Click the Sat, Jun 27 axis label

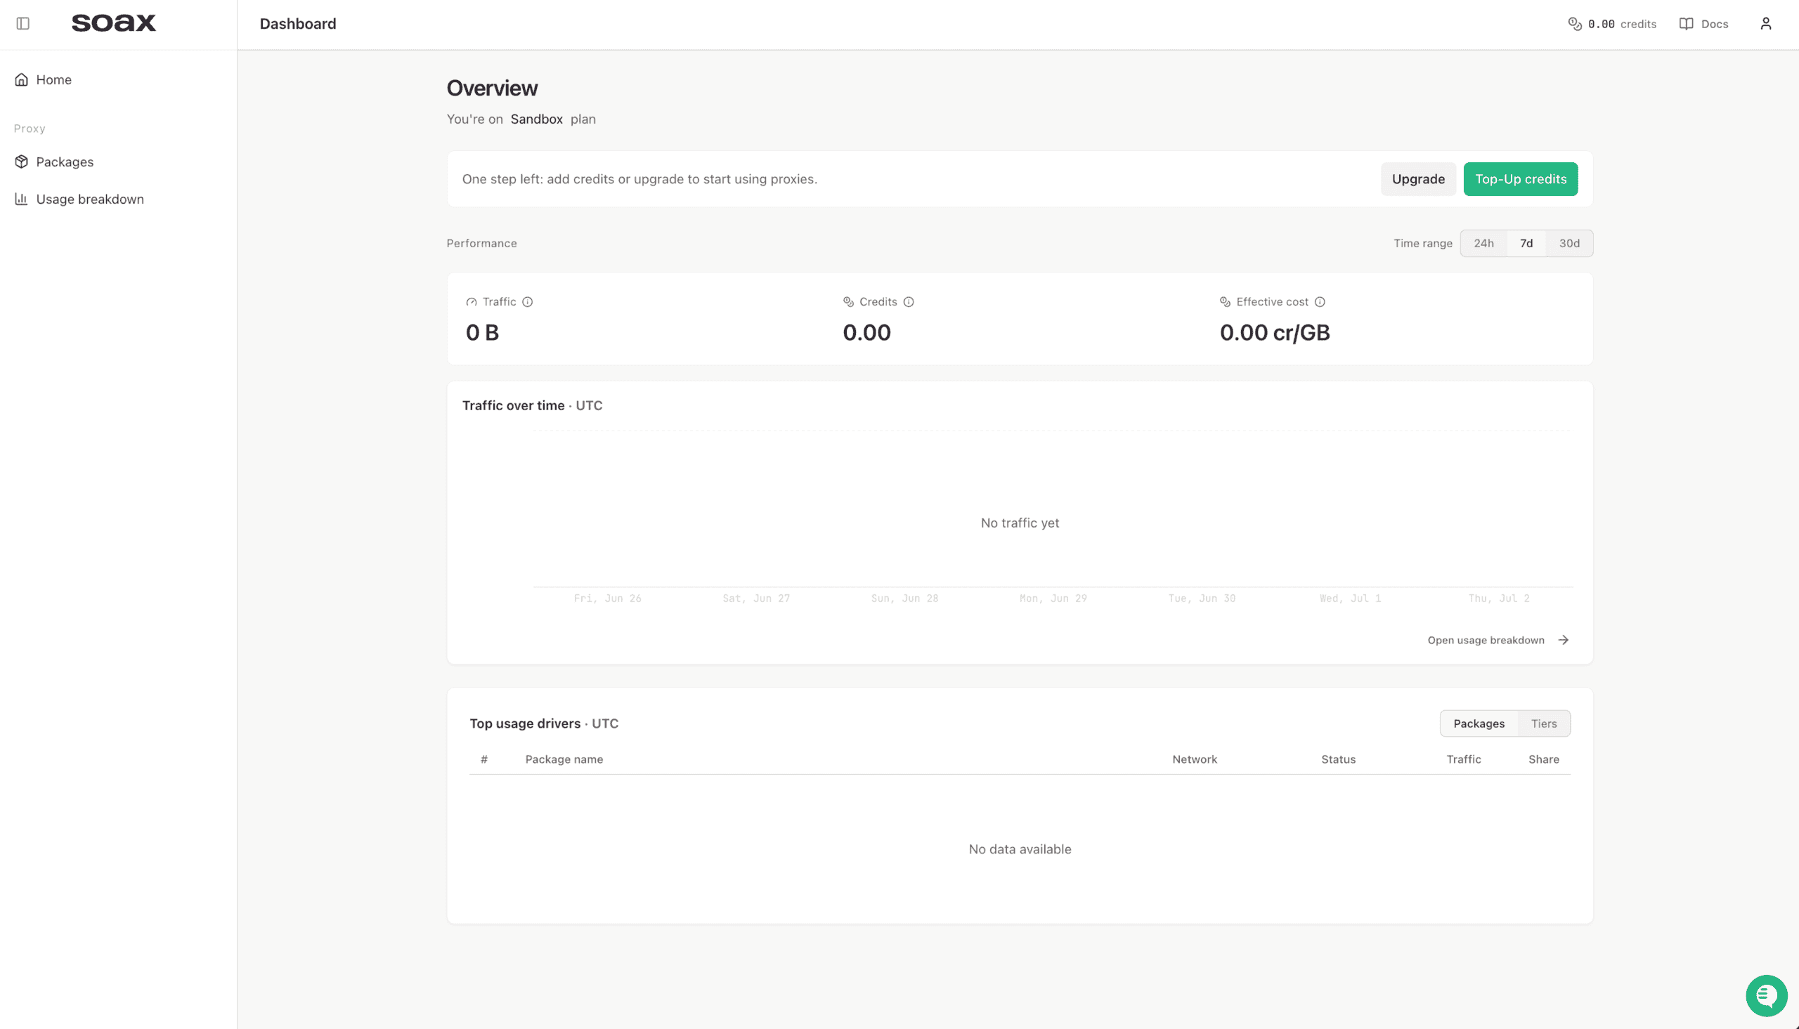tap(755, 598)
